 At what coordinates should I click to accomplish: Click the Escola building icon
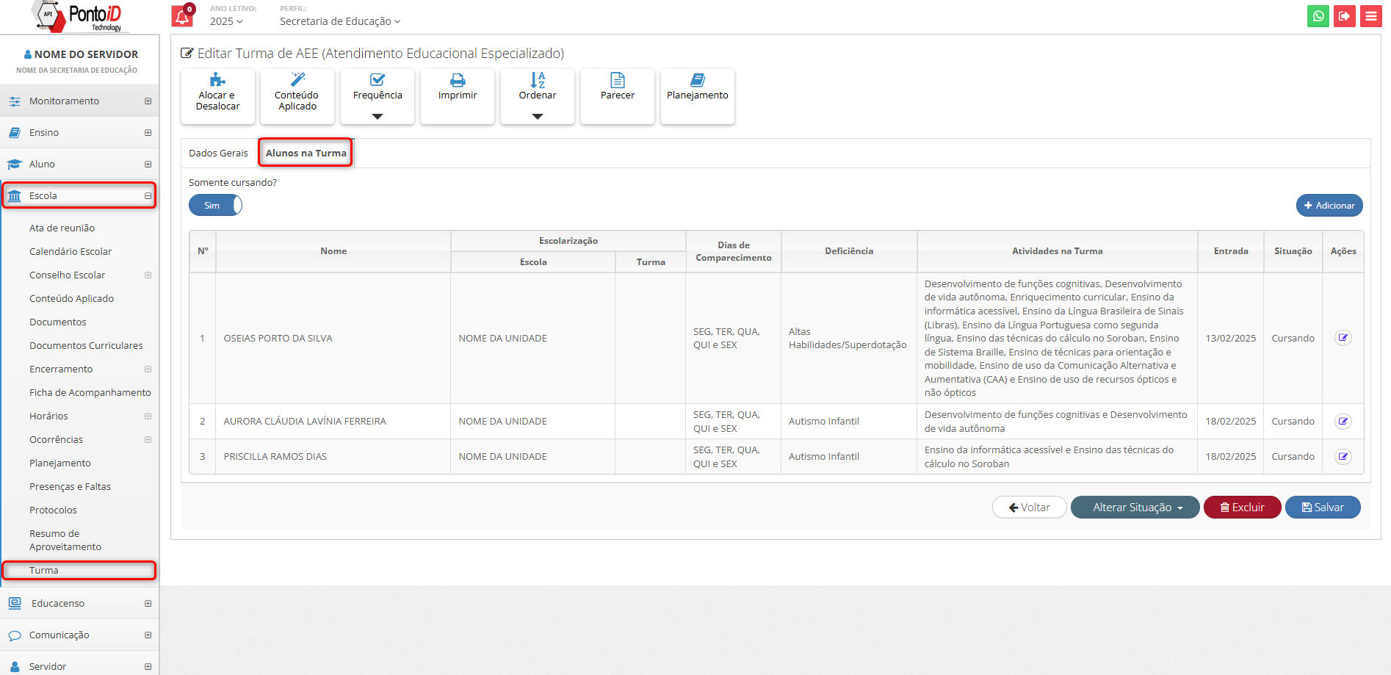(15, 196)
